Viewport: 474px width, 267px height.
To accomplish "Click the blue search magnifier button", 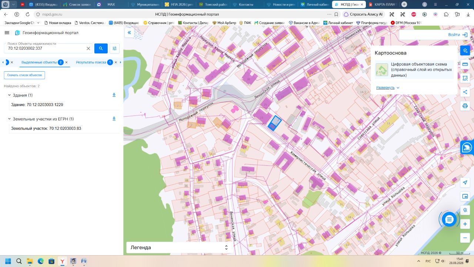I will click(101, 48).
